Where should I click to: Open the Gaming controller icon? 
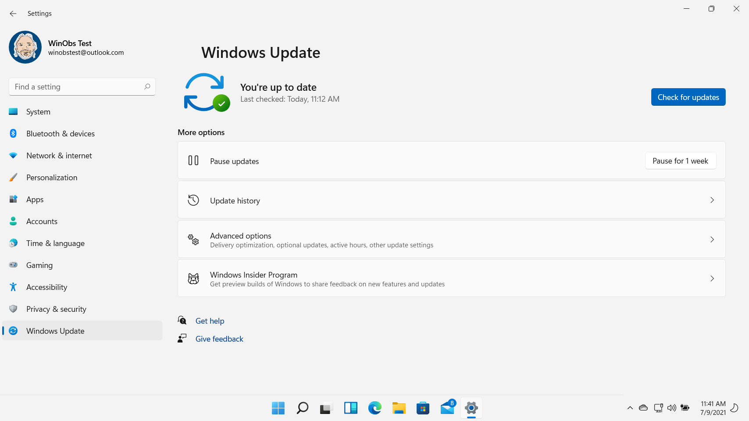click(x=13, y=265)
